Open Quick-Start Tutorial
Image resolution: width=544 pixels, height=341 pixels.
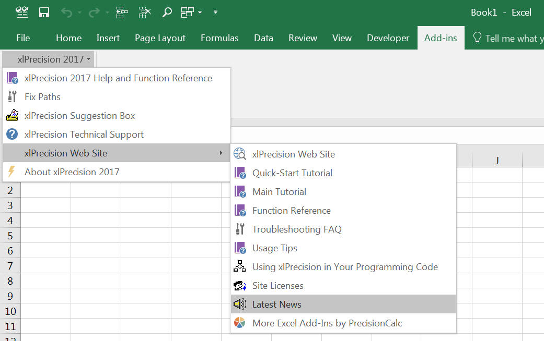click(x=343, y=173)
